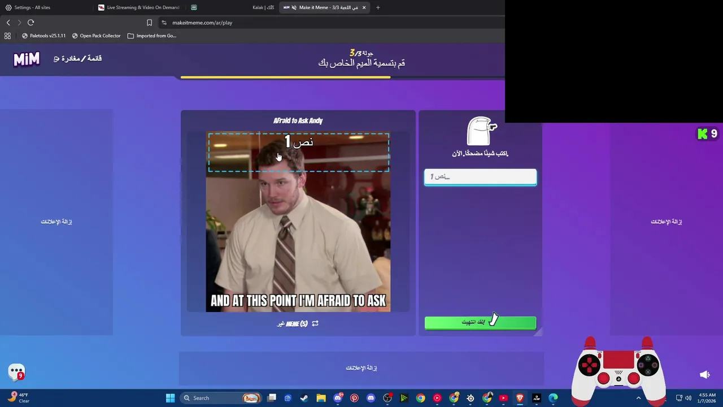This screenshot has height=407, width=723.
Task: Switch to Brave browser on the taskbar
Action: [520, 398]
